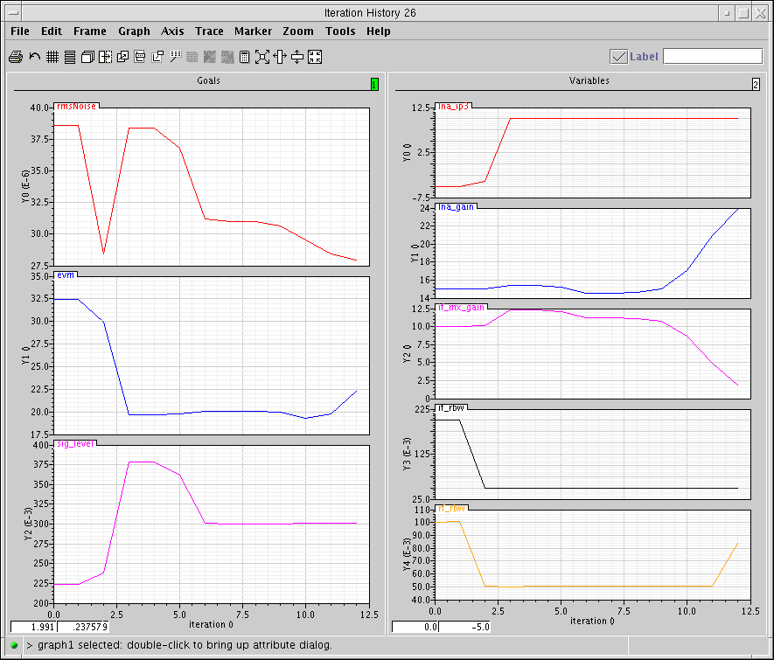Viewport: 774px width, 660px height.
Task: Open the Zoom menu
Action: [297, 31]
